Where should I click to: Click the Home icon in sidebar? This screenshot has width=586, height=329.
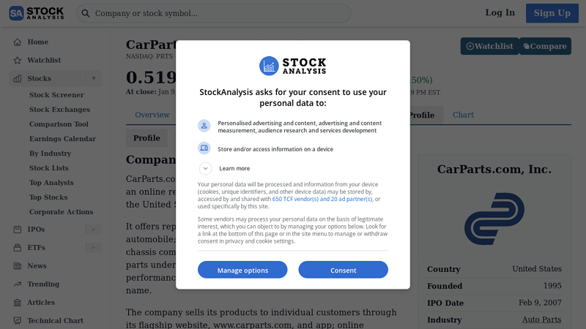[x=17, y=42]
